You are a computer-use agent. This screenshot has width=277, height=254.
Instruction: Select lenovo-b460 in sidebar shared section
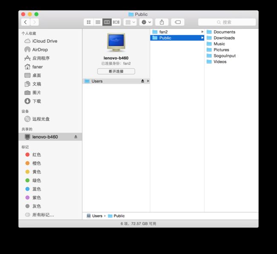click(50, 137)
